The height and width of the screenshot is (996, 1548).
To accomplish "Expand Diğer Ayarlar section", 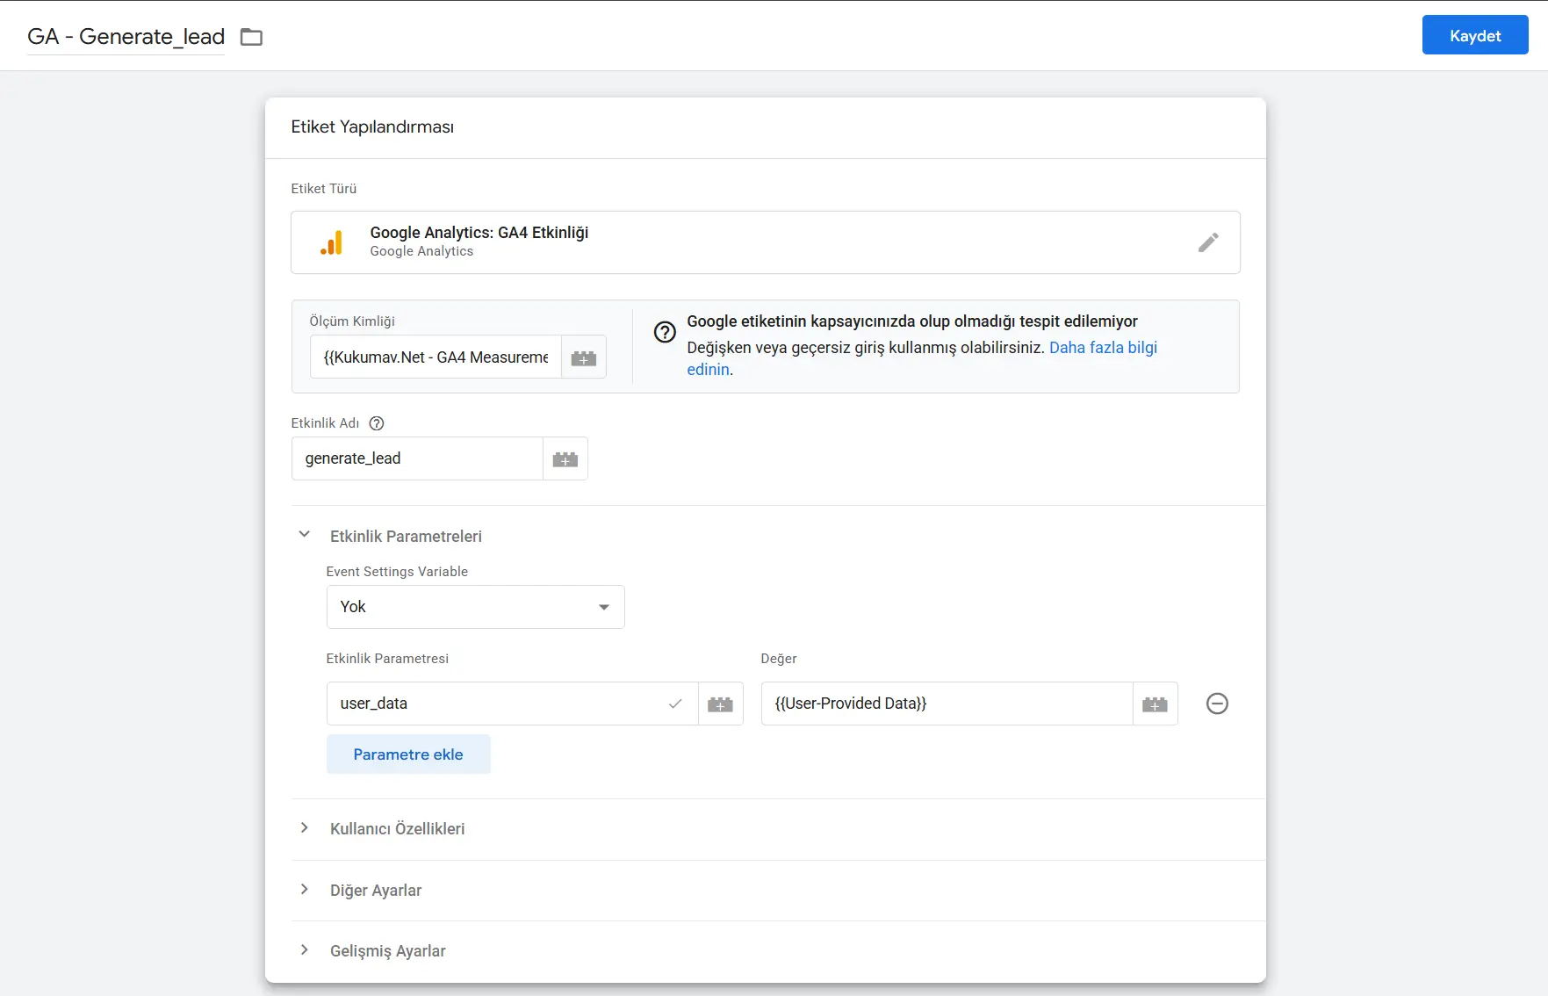I will [x=304, y=889].
